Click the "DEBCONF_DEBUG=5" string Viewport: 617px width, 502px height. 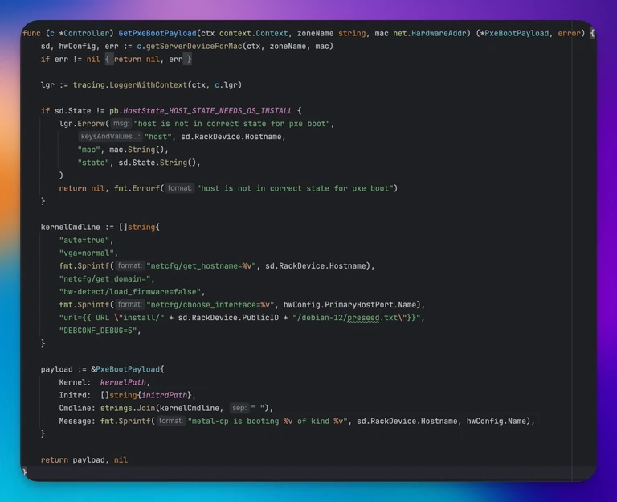pyautogui.click(x=97, y=331)
